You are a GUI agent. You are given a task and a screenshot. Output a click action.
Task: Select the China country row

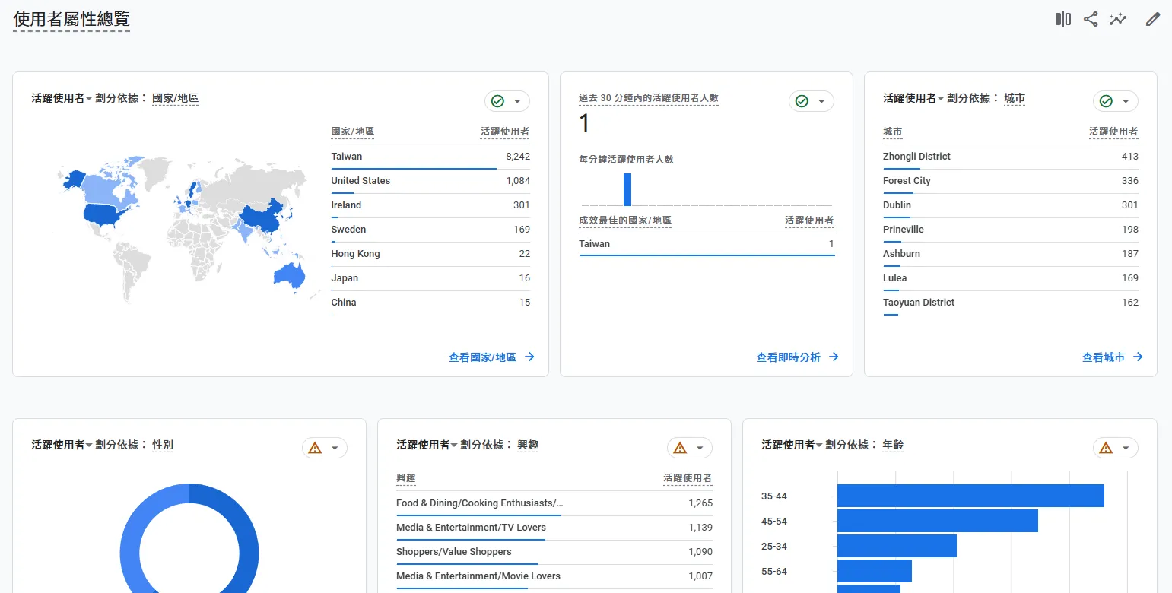coord(430,303)
